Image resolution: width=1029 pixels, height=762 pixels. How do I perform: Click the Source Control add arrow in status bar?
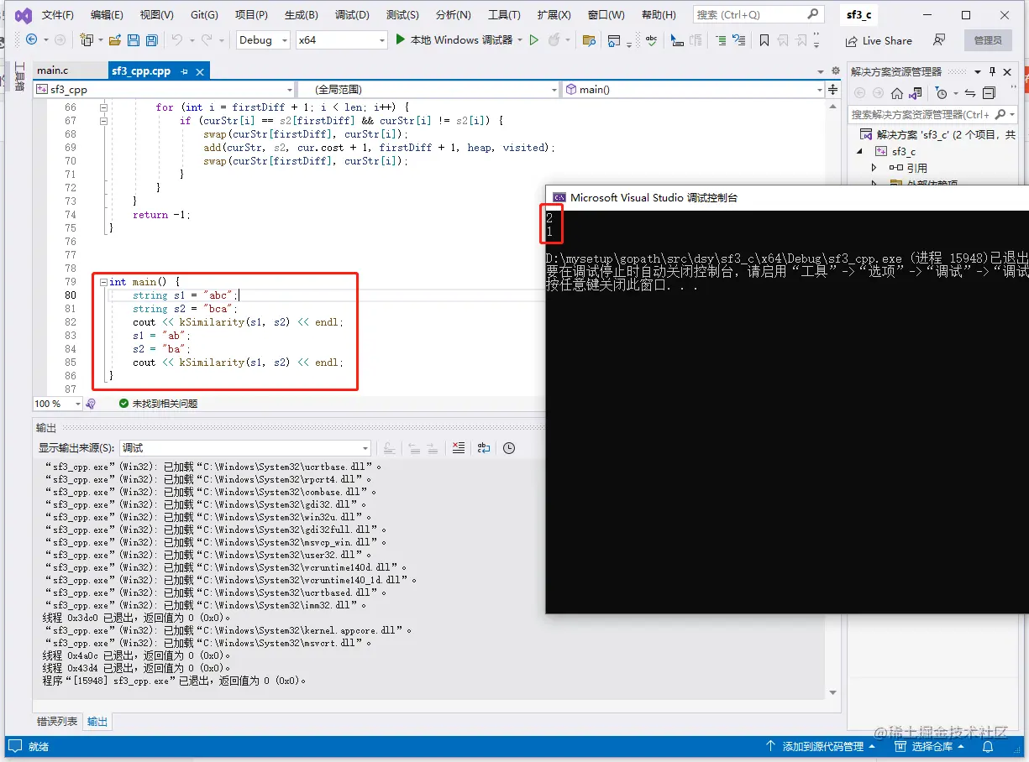pos(770,746)
